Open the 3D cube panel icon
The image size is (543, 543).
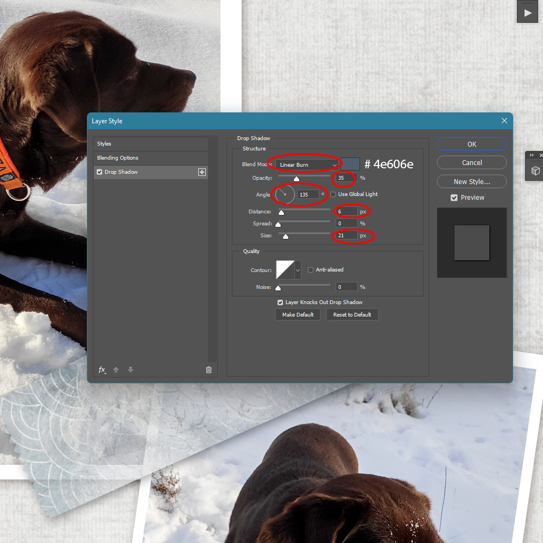535,171
